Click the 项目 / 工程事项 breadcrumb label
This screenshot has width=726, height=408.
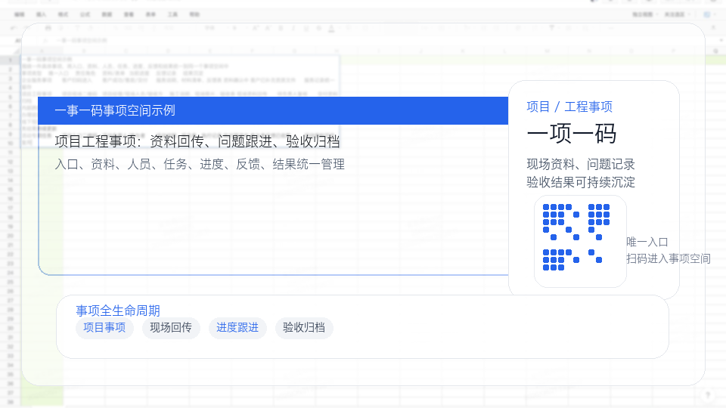[x=569, y=107]
